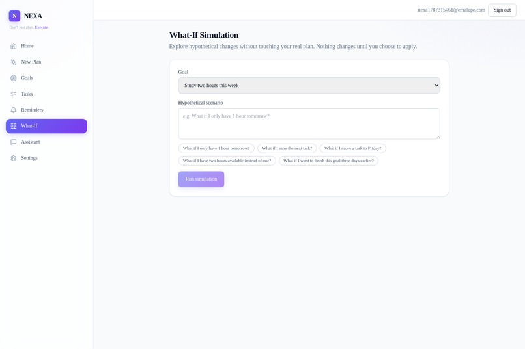Click the Reminders bell icon

pos(14,110)
